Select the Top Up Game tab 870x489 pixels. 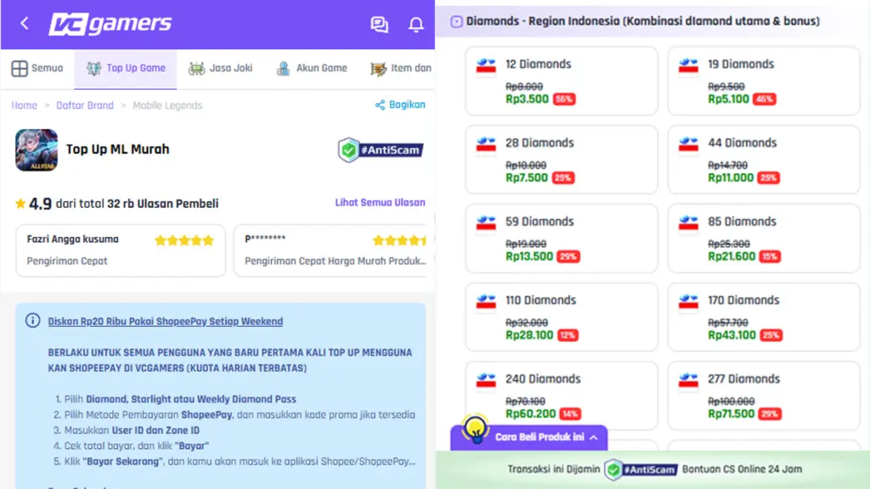tap(126, 68)
